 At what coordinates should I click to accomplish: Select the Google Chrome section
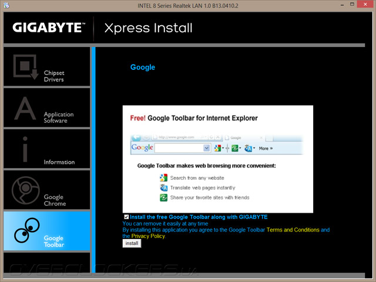pos(47,190)
